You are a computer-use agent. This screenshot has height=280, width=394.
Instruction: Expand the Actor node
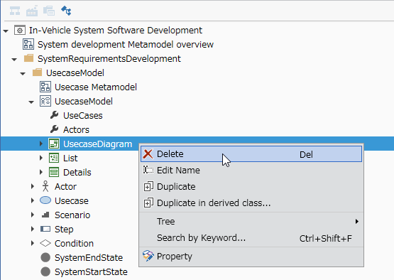(33, 186)
